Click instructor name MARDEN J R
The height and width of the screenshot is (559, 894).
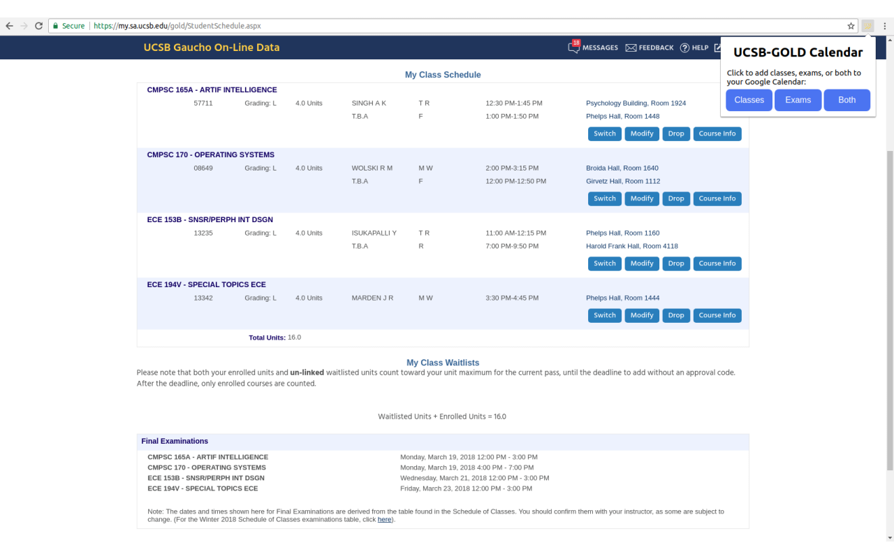coord(372,298)
